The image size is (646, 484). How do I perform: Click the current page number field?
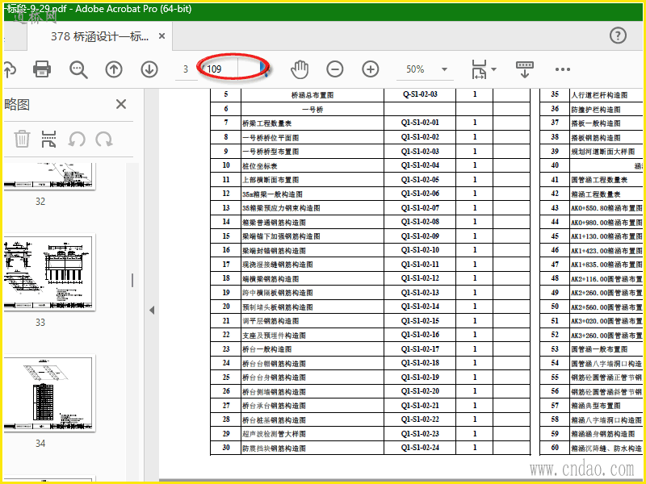click(186, 69)
